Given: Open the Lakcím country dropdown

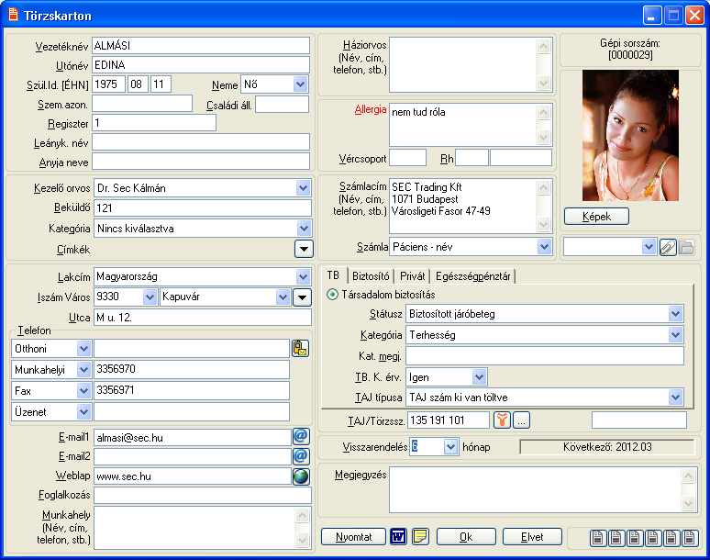Looking at the screenshot, I should coord(303,277).
